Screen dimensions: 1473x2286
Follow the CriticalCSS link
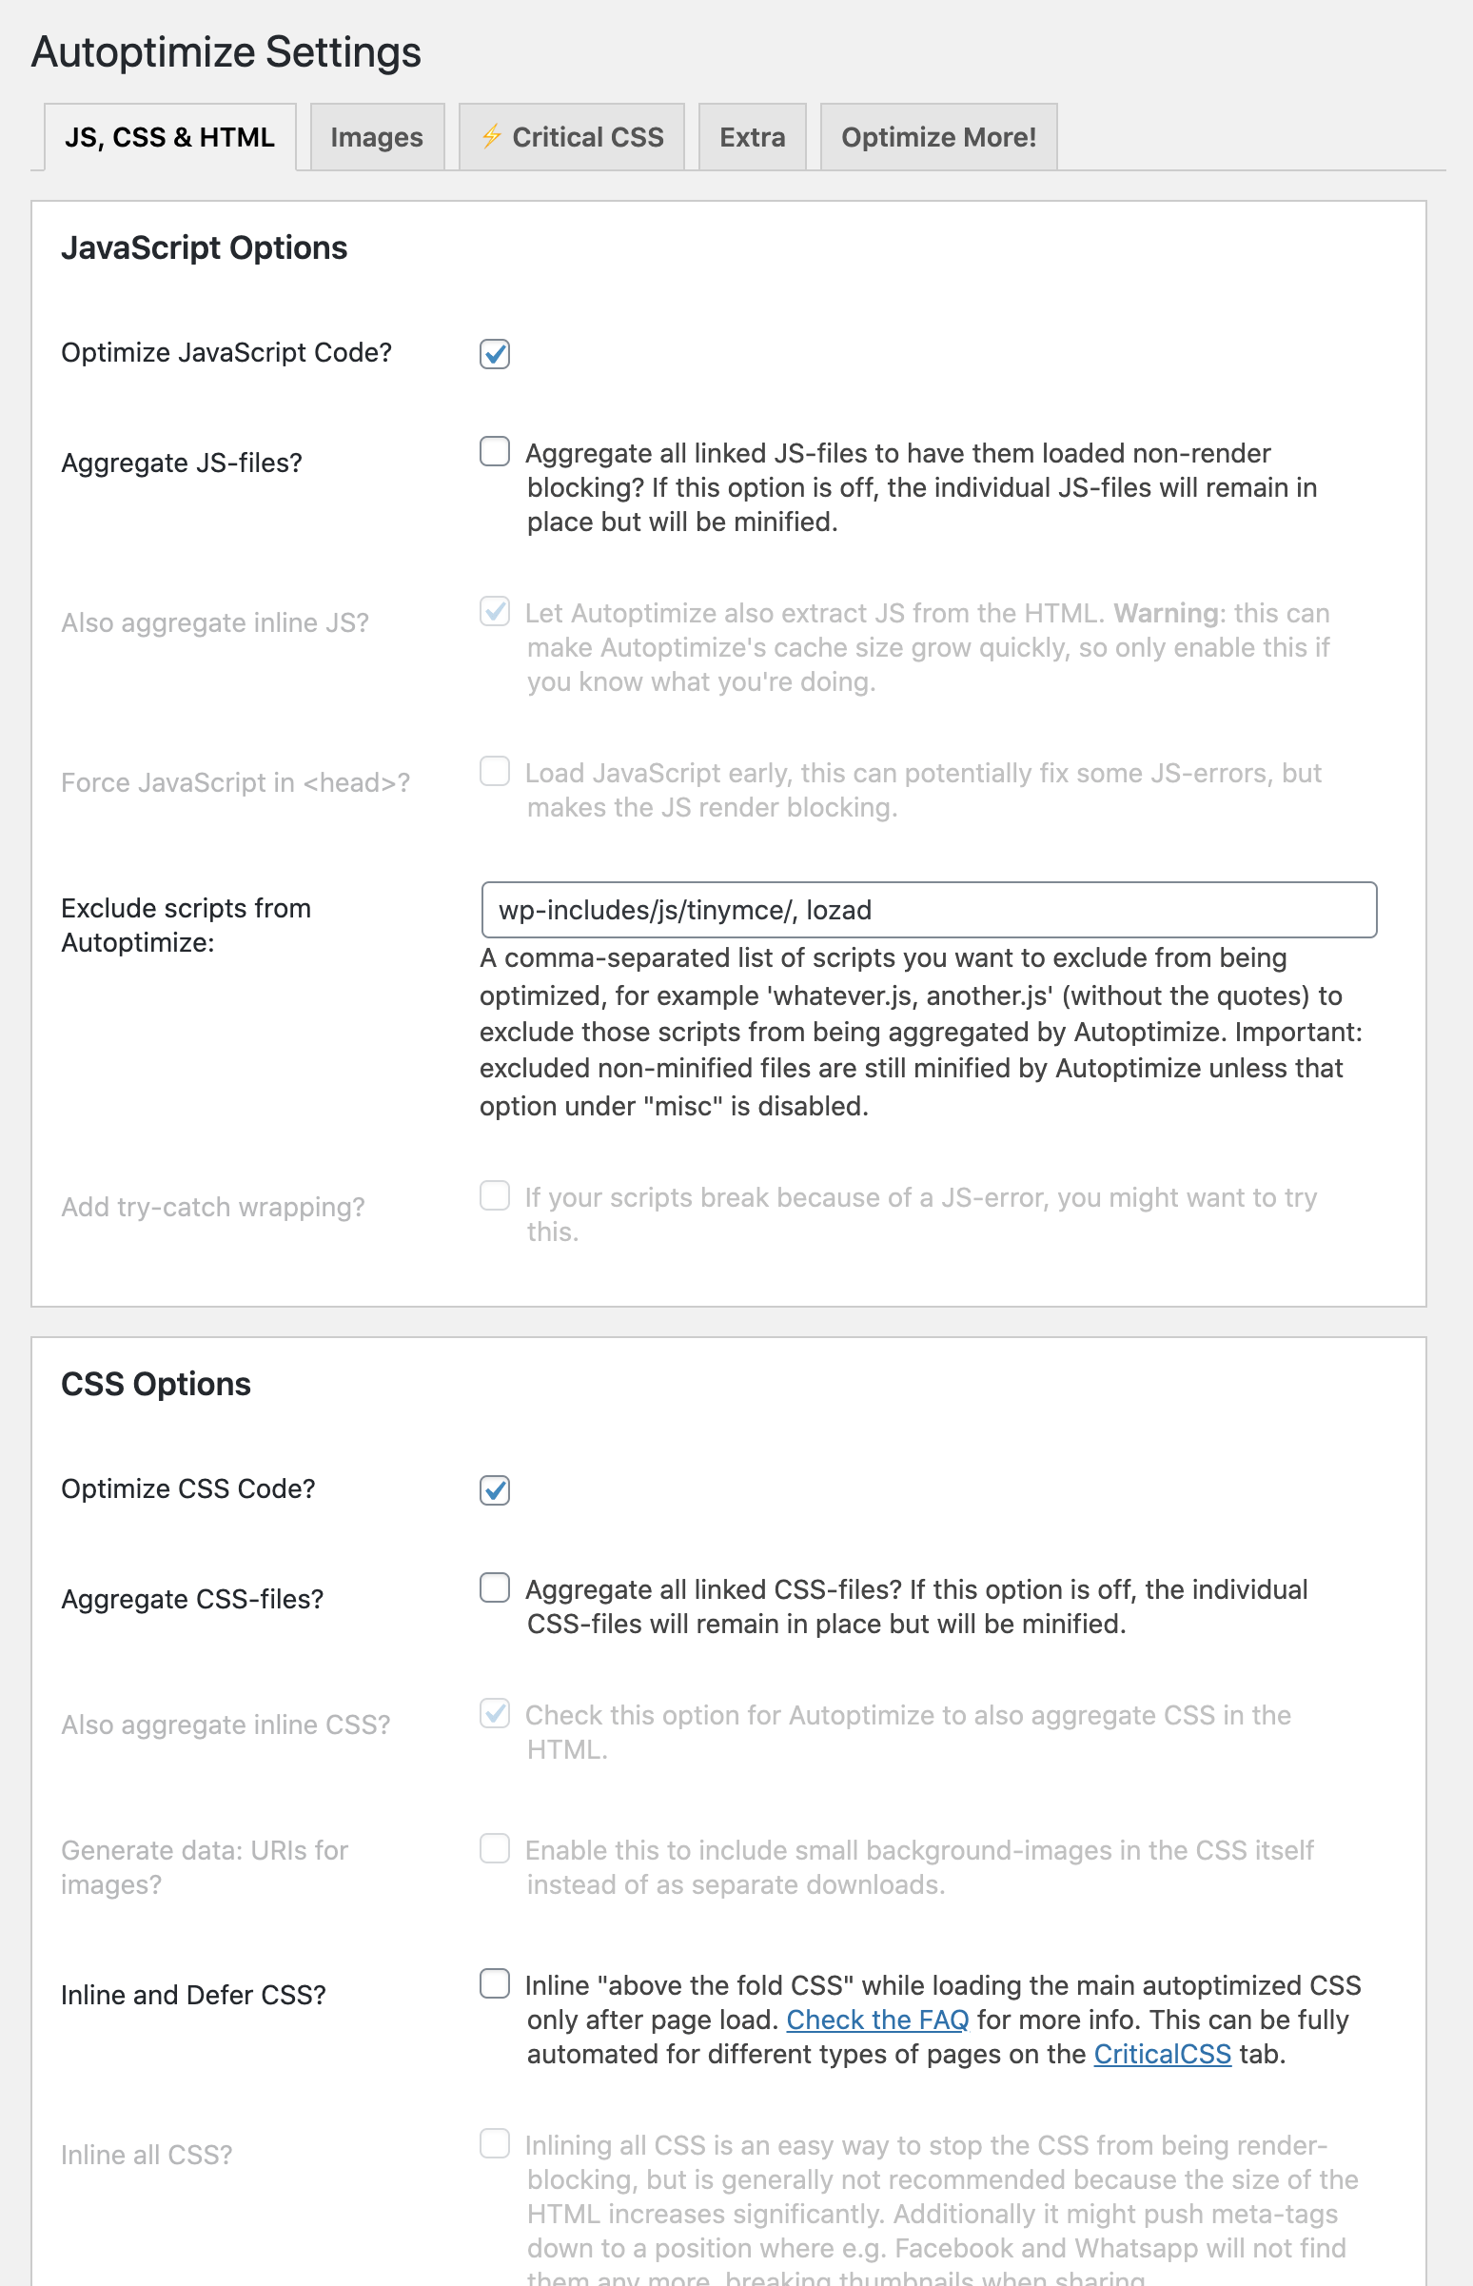[x=1162, y=2054]
